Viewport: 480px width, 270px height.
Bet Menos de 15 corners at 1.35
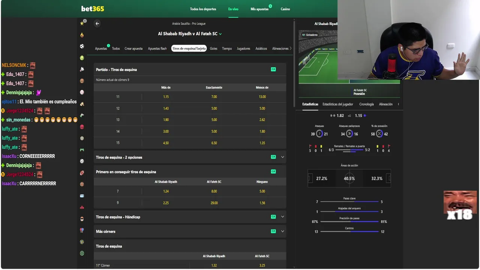coord(262,143)
